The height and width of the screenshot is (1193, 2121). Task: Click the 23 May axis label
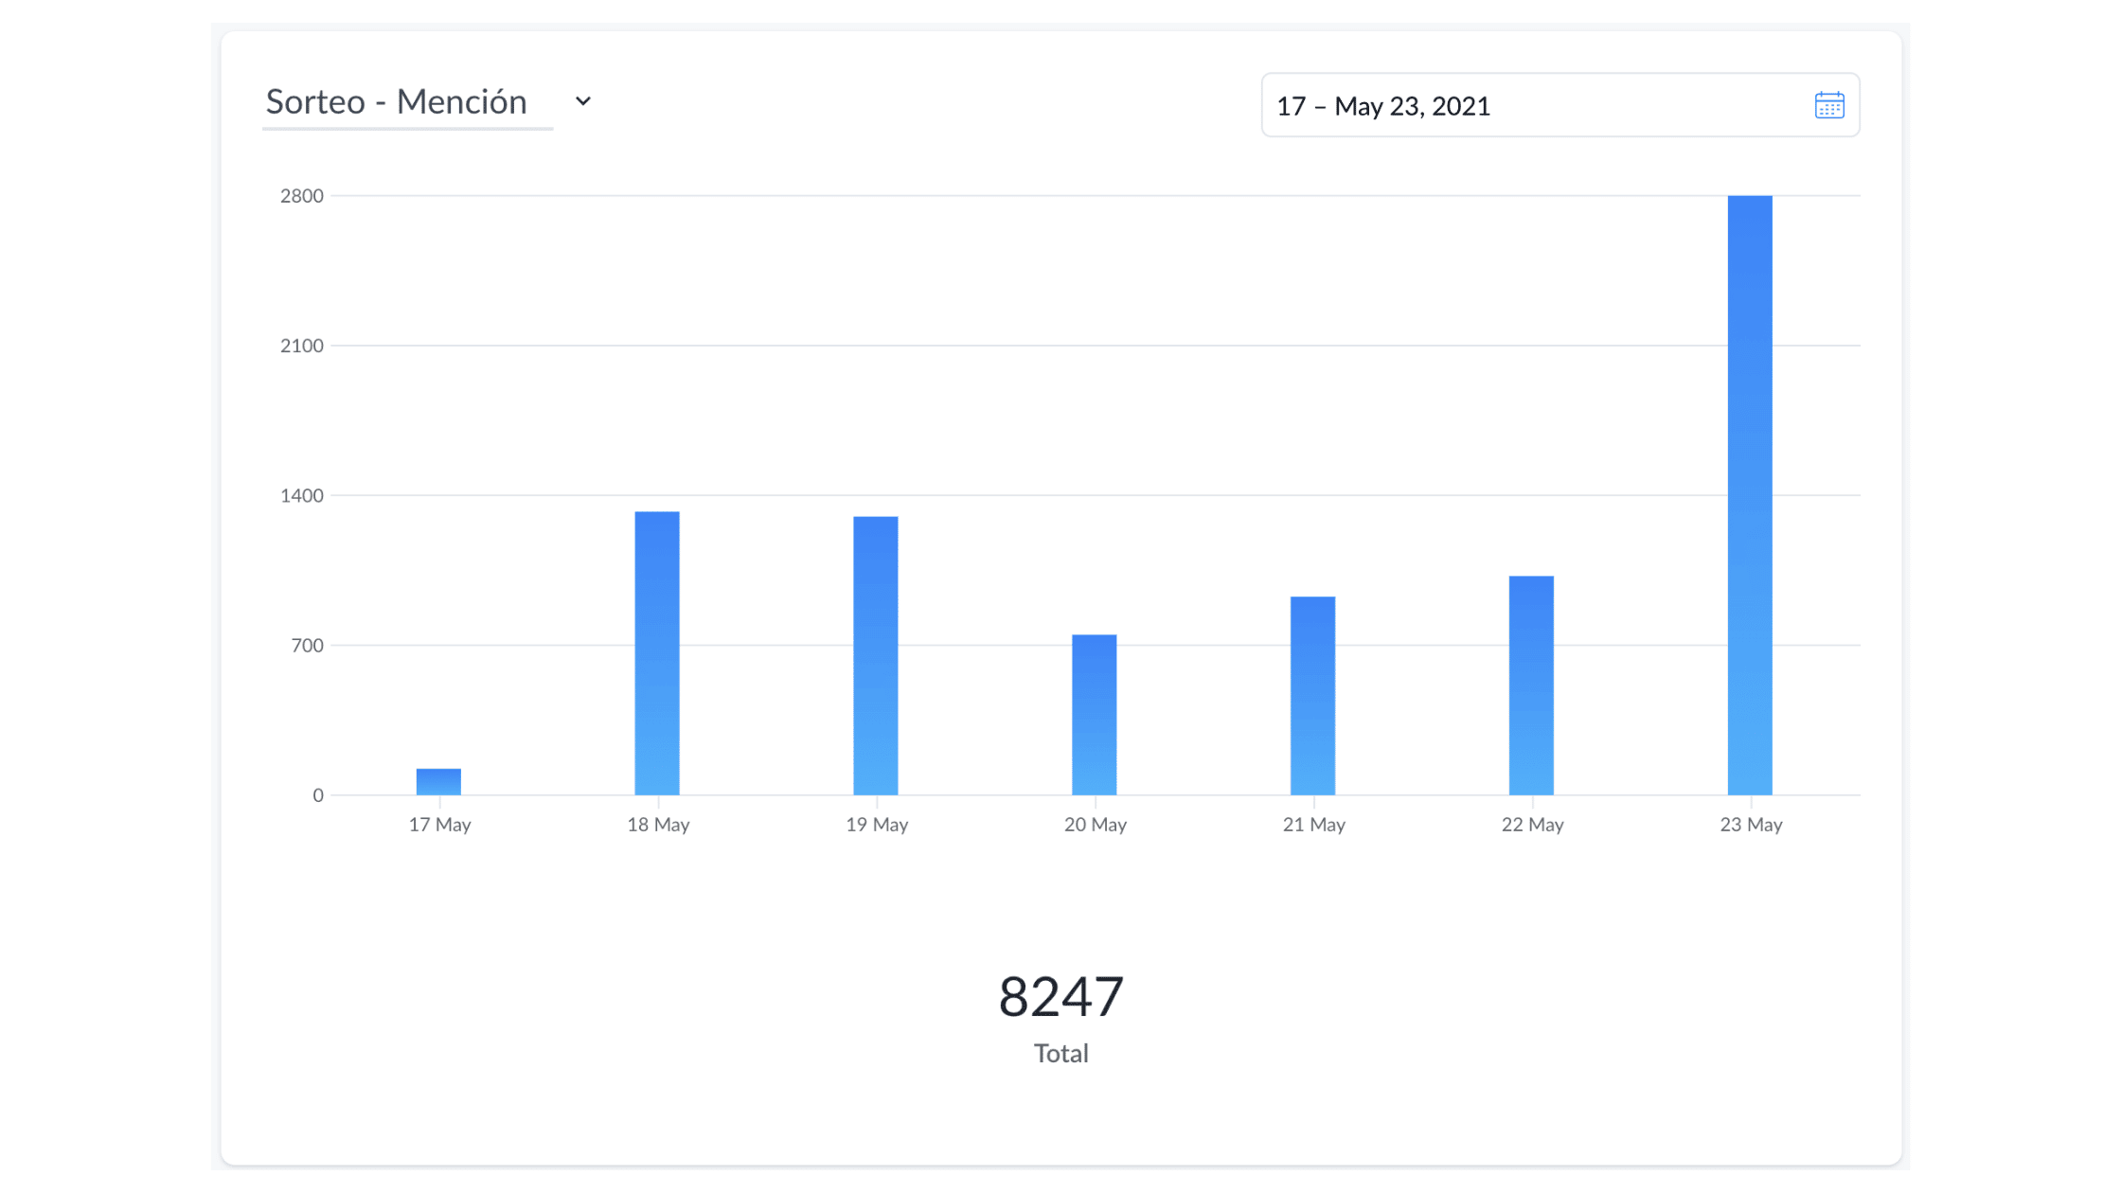click(1752, 825)
